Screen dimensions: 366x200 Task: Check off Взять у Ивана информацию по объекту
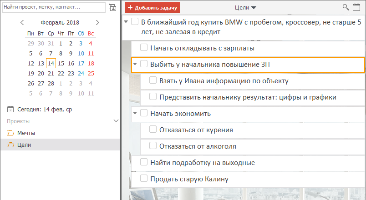pos(153,80)
